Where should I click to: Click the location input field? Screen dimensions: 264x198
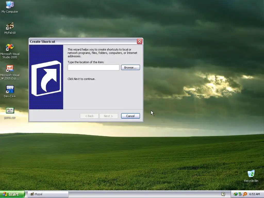(93, 68)
